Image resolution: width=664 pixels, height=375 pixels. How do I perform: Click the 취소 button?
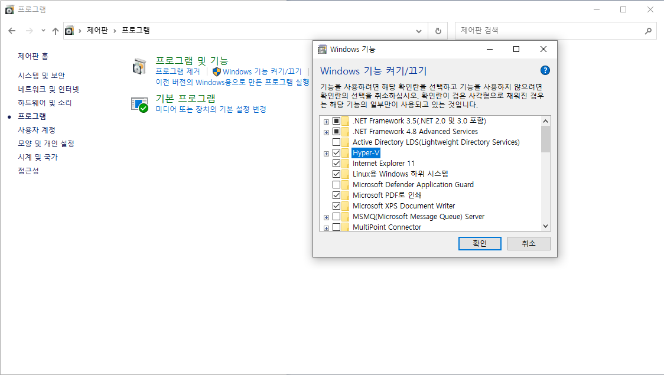pyautogui.click(x=529, y=243)
